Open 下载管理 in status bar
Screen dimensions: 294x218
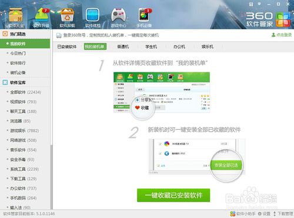coord(283,214)
